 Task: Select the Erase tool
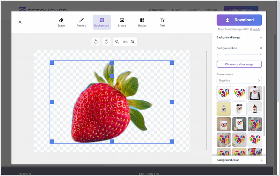point(61,22)
